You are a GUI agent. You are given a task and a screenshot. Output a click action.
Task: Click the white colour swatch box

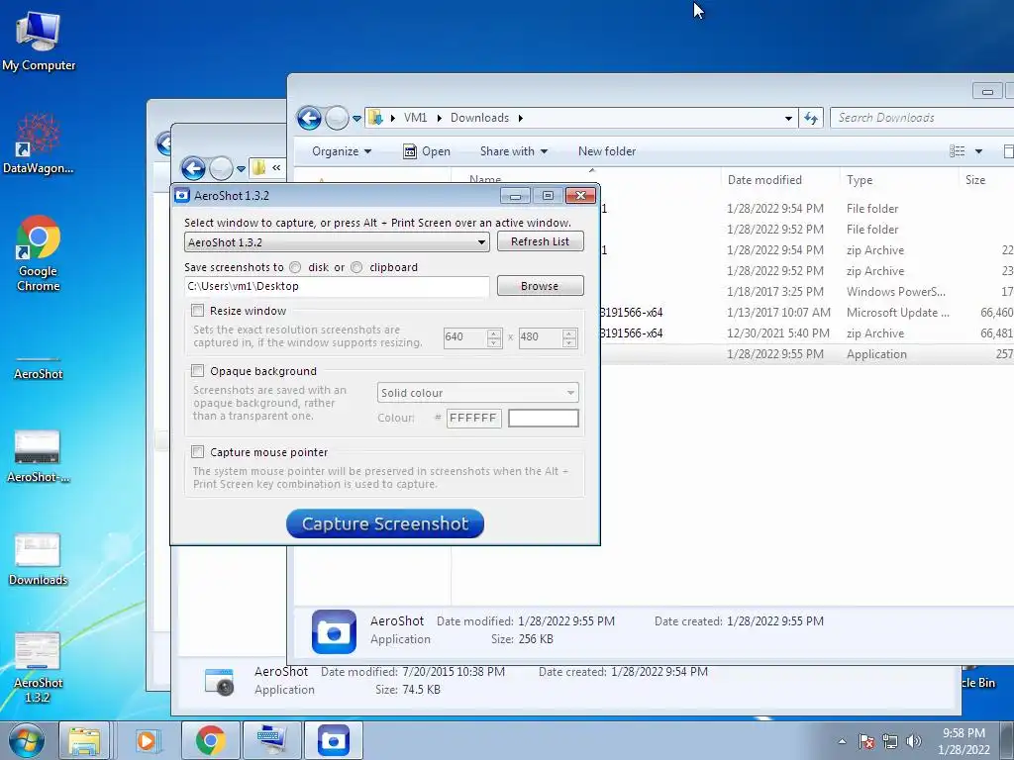tap(544, 419)
